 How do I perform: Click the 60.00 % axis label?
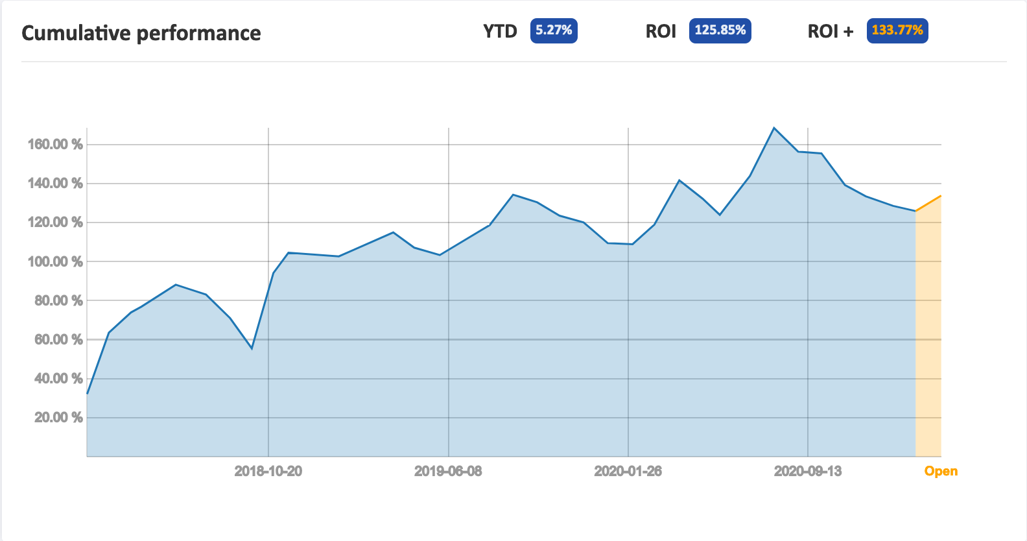point(58,339)
